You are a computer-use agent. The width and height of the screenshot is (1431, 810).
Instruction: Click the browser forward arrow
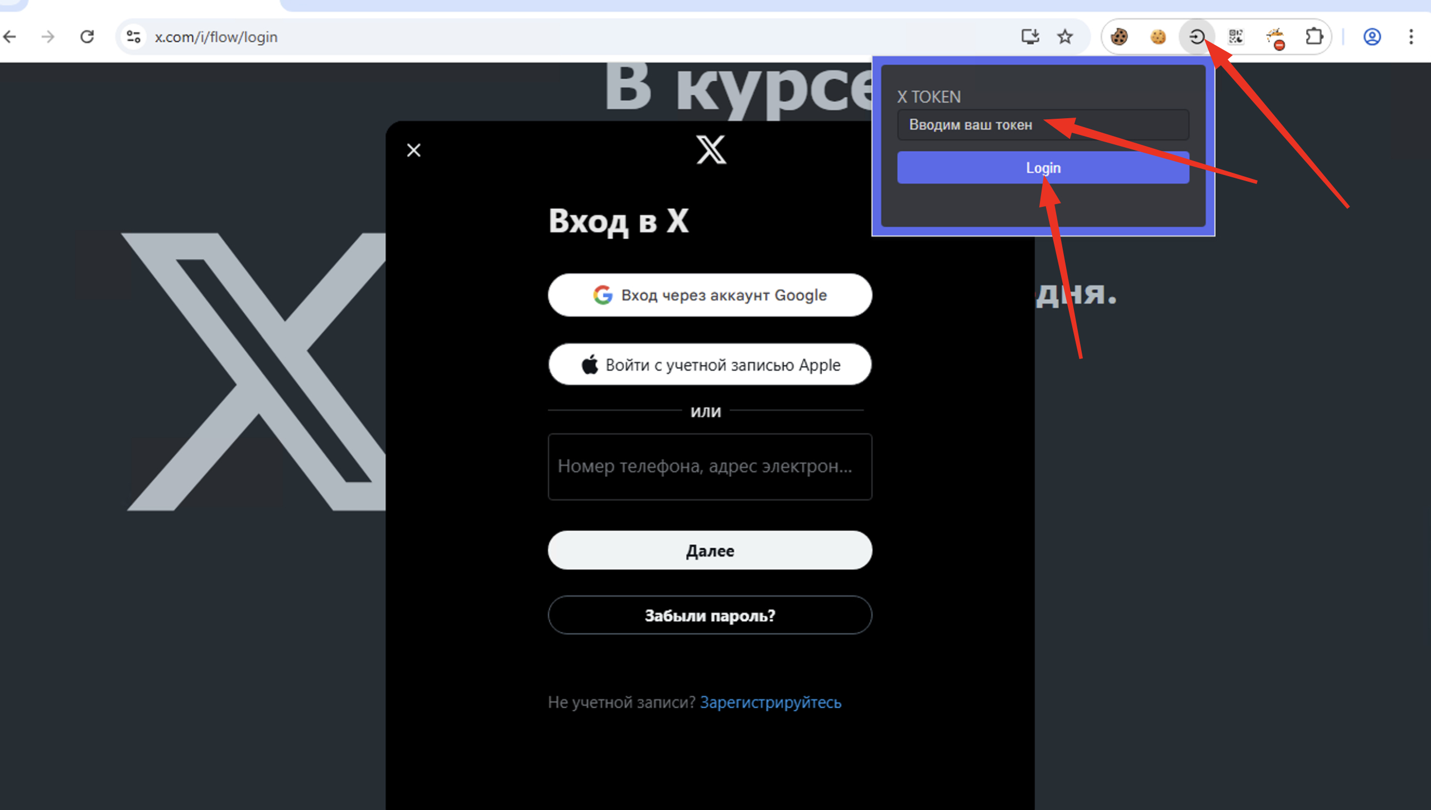48,37
